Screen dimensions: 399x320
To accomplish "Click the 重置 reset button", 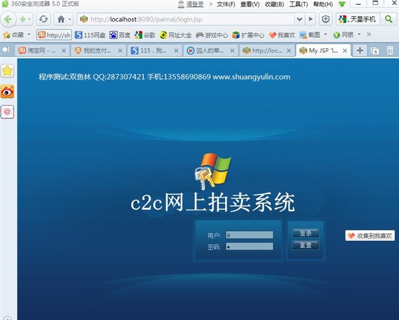I will point(306,245).
